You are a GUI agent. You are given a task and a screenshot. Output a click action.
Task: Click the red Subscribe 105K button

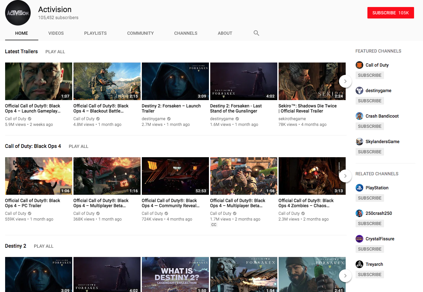coord(391,13)
